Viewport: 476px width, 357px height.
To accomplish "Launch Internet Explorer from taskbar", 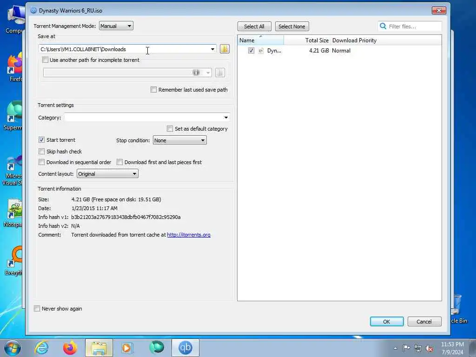I will 41,348.
